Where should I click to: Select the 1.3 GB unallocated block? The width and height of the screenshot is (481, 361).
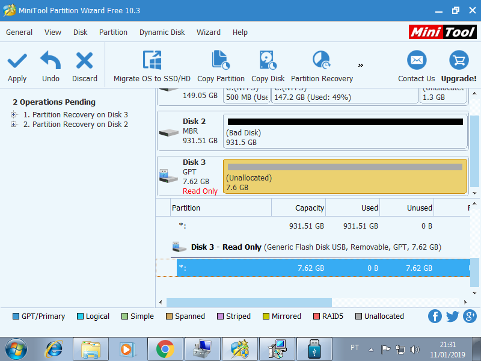(x=443, y=96)
